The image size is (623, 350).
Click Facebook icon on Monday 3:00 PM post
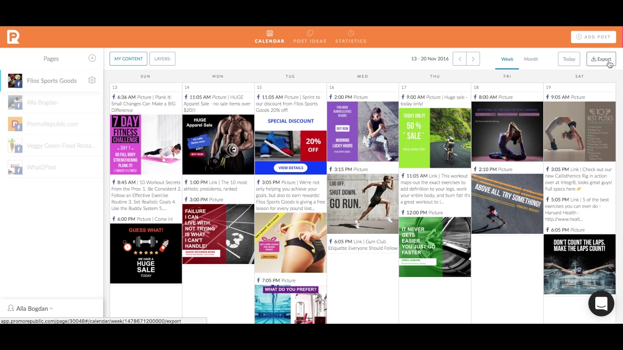coord(186,200)
